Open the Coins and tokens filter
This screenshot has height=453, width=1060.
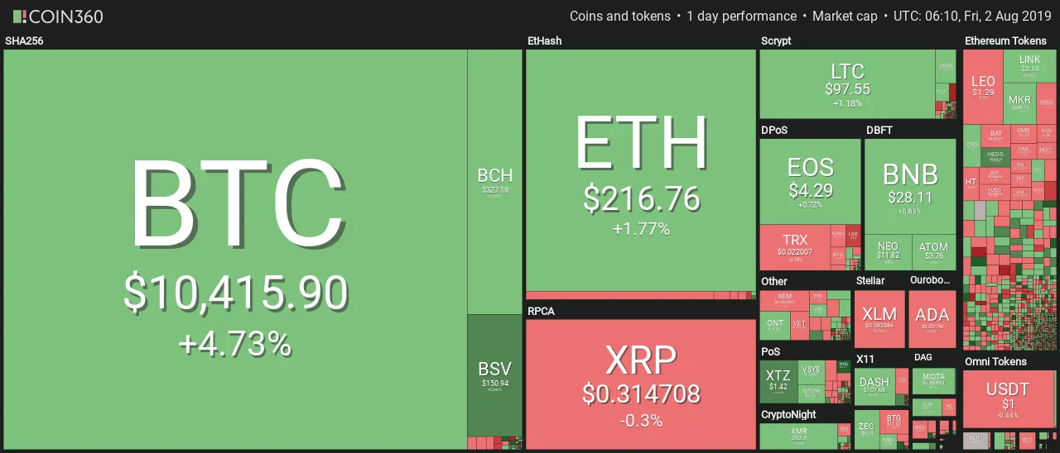click(x=619, y=17)
